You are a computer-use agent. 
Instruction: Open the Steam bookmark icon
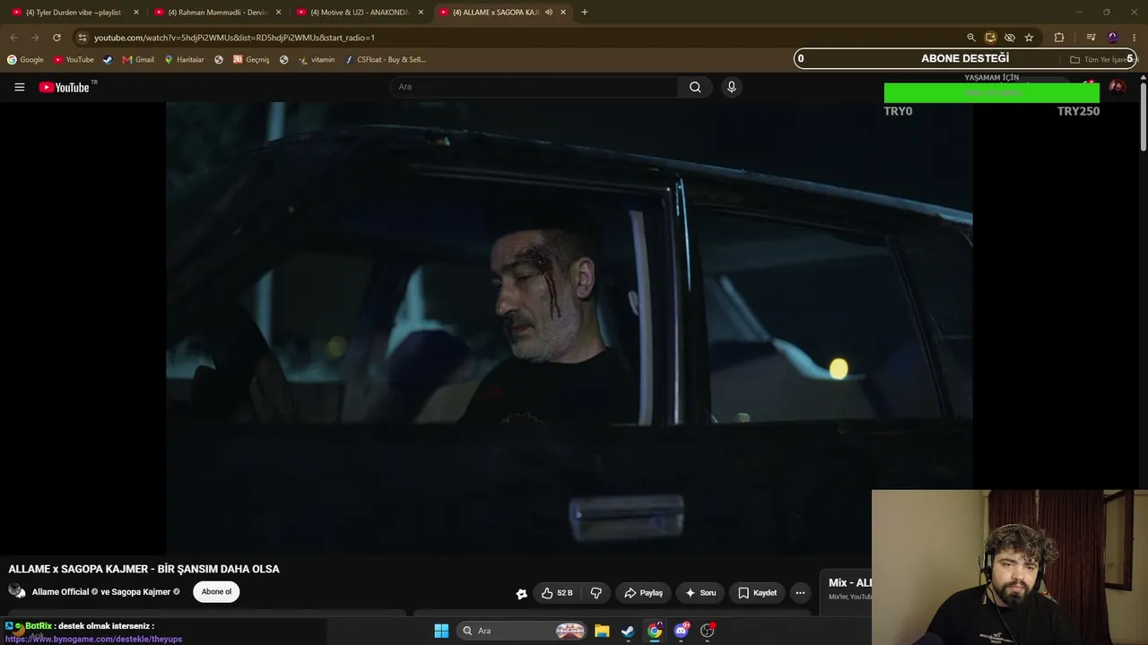(x=108, y=60)
